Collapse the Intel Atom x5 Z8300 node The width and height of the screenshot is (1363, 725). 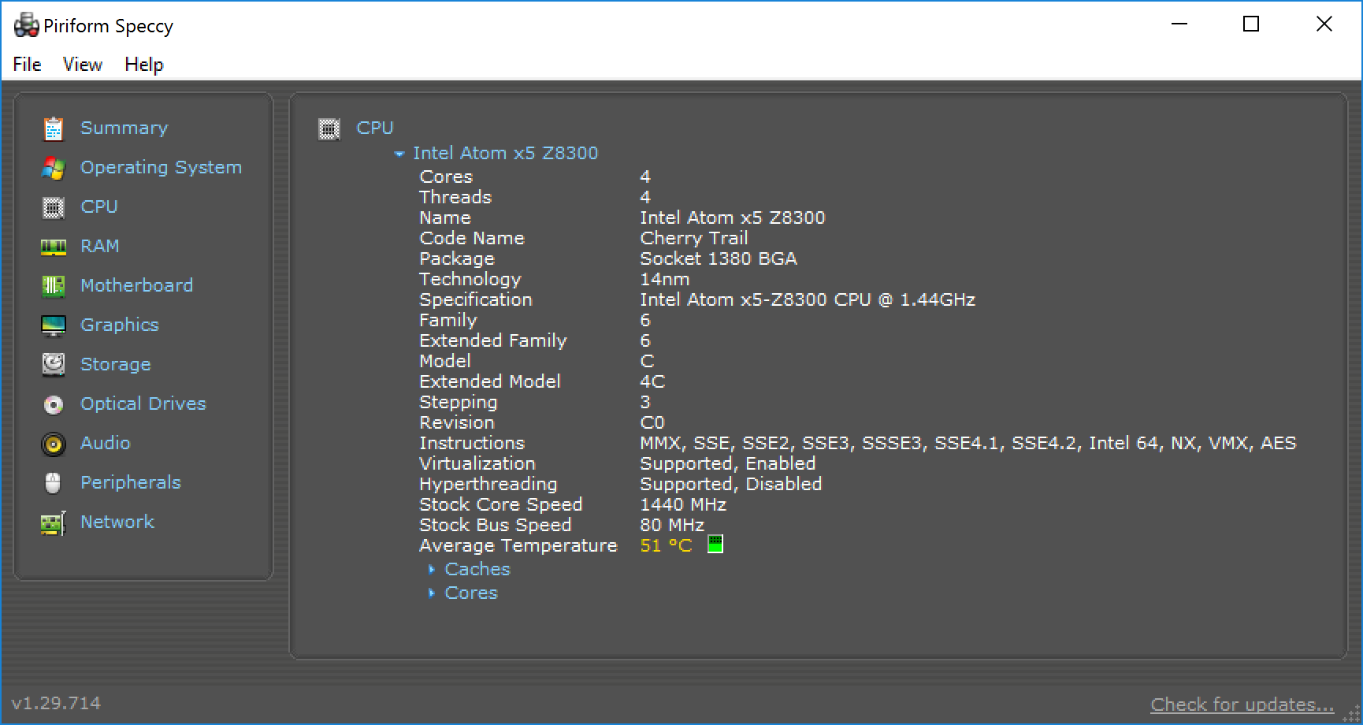click(x=399, y=154)
